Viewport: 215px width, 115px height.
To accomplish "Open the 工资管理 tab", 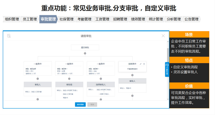I will [x=102, y=19].
